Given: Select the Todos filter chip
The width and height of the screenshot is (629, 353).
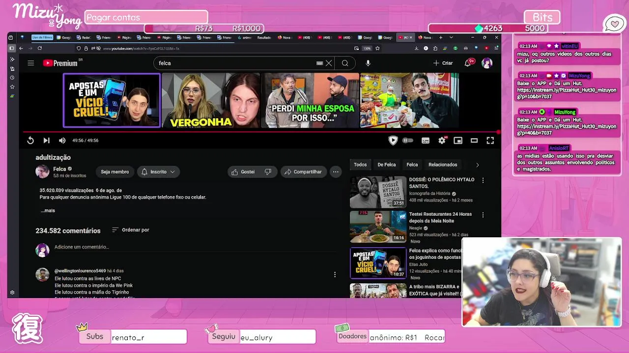Looking at the screenshot, I should 360,165.
